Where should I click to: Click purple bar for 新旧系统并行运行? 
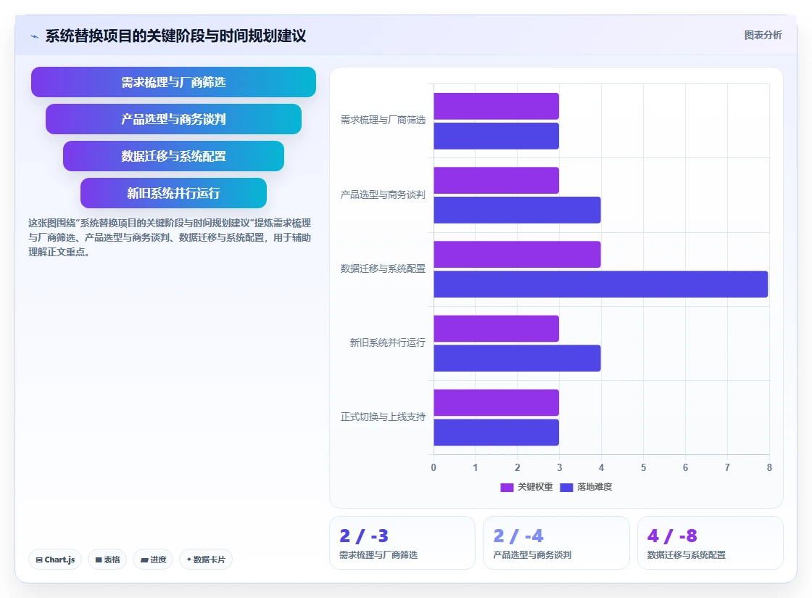pos(496,329)
